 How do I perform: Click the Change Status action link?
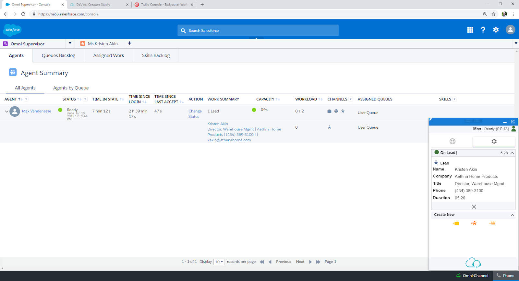coord(195,114)
